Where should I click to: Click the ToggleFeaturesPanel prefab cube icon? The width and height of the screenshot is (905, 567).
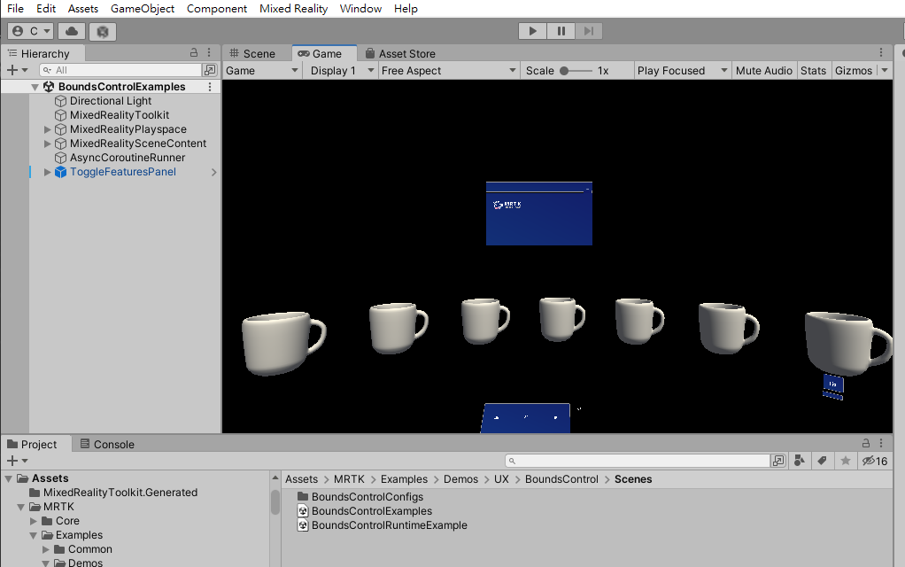click(x=60, y=172)
